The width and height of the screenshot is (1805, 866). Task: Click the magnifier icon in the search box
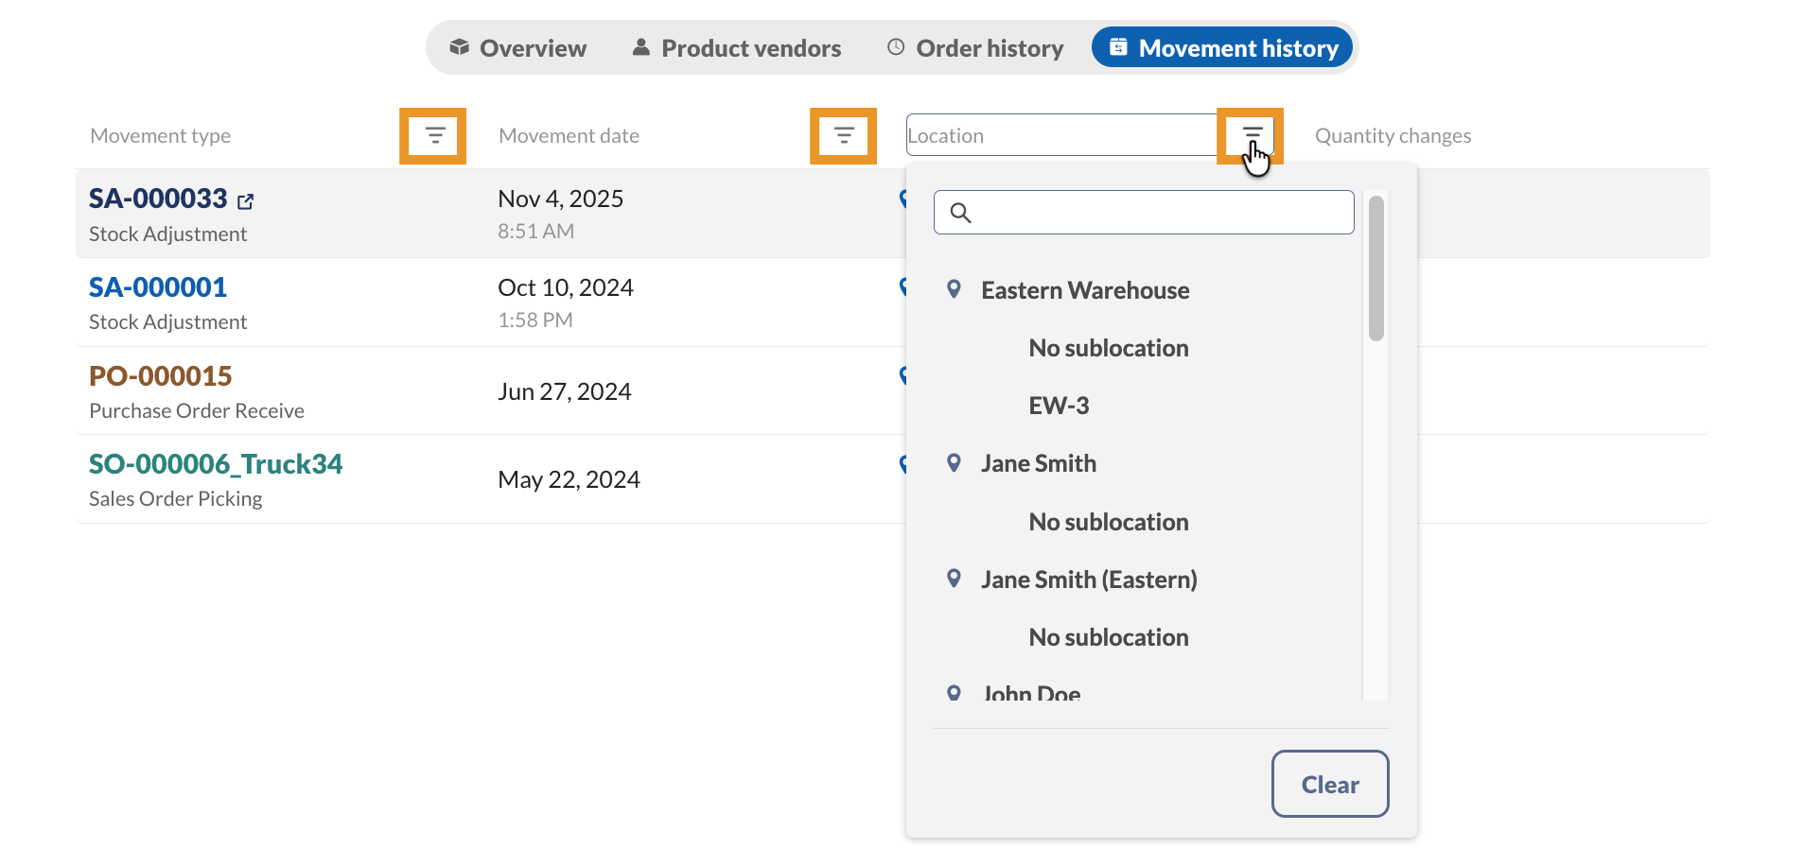960,213
